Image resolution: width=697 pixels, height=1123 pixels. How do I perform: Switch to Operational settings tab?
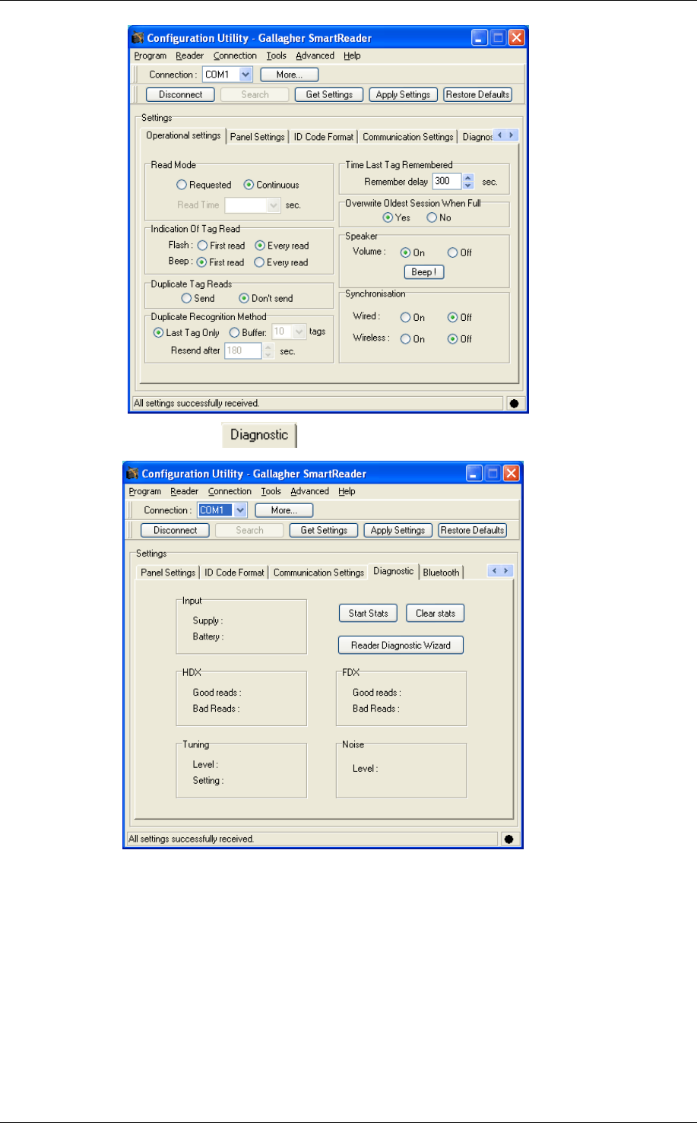point(183,135)
